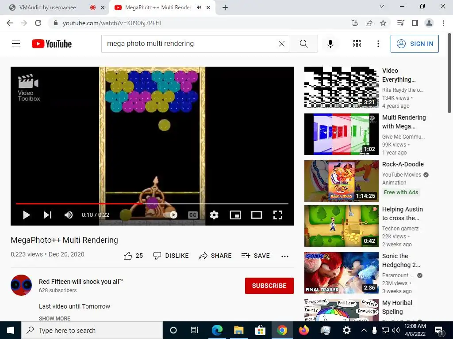Open Task View on the taskbar
This screenshot has height=339, width=453.
(x=195, y=330)
